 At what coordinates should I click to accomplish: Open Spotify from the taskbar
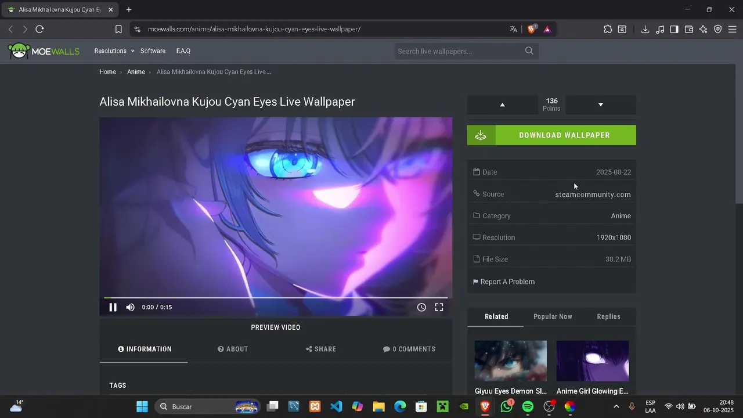tap(528, 406)
